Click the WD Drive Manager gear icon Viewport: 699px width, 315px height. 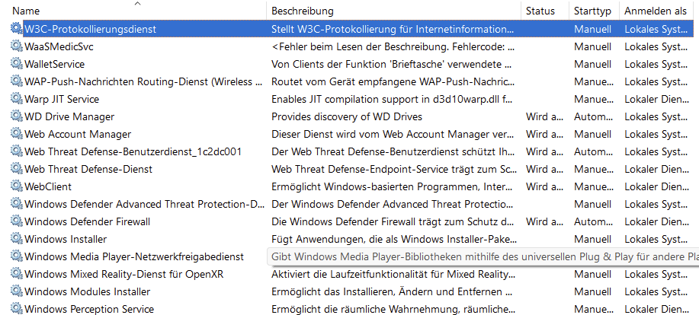(x=17, y=116)
